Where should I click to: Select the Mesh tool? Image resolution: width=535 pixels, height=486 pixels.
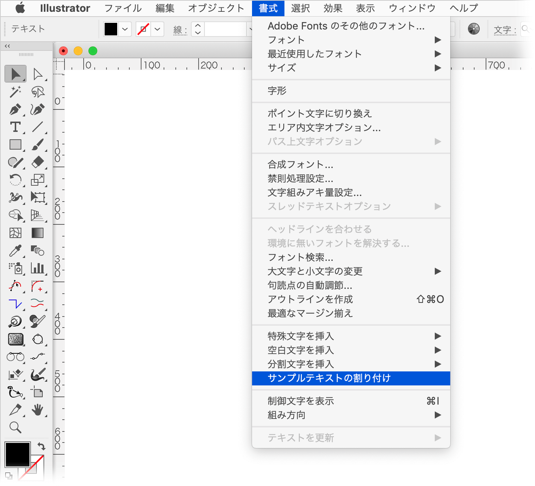[x=15, y=233]
